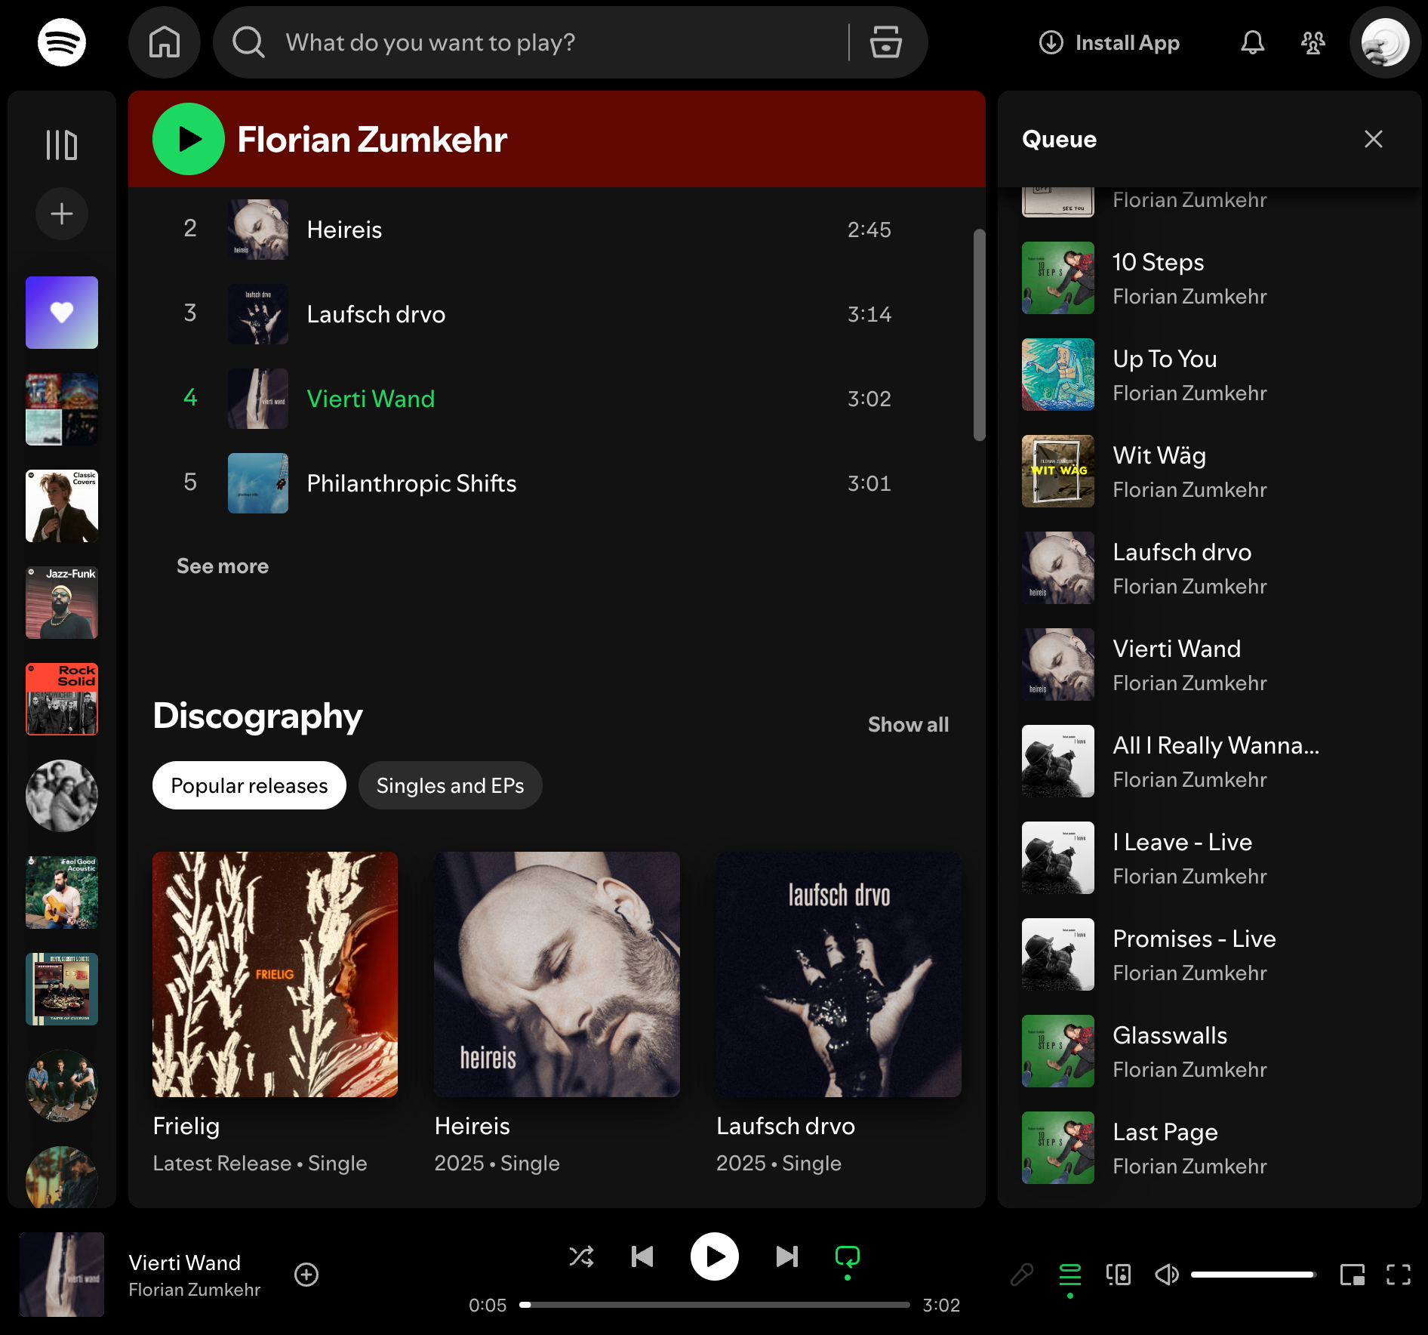Select the Popular releases tab
This screenshot has width=1428, height=1335.
249,785
